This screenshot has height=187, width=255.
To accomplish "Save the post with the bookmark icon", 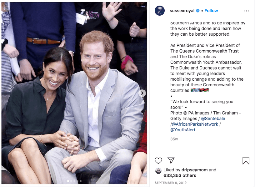I will tap(246, 161).
